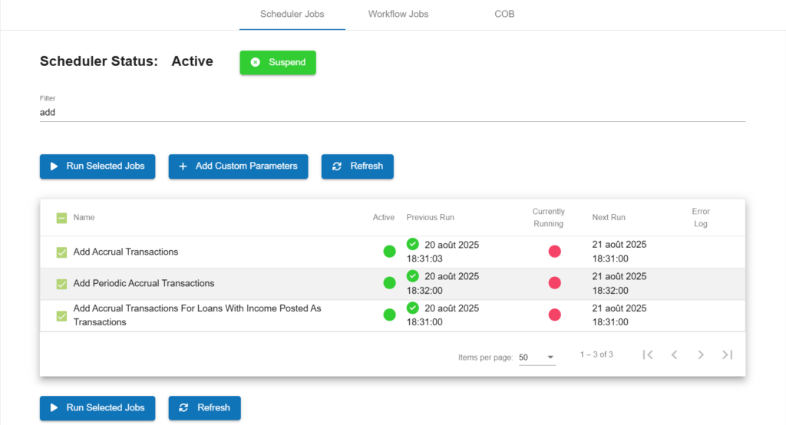The height and width of the screenshot is (425, 786).
Task: Click the Next Run column header
Action: (609, 218)
